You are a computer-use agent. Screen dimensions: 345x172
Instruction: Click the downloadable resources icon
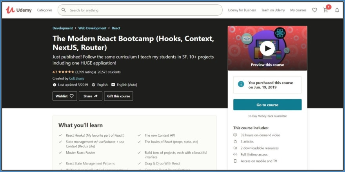click(x=235, y=148)
